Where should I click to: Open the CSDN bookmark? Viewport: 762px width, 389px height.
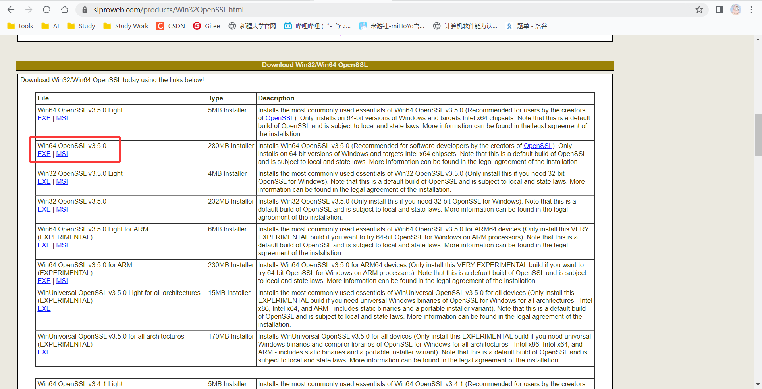[171, 26]
